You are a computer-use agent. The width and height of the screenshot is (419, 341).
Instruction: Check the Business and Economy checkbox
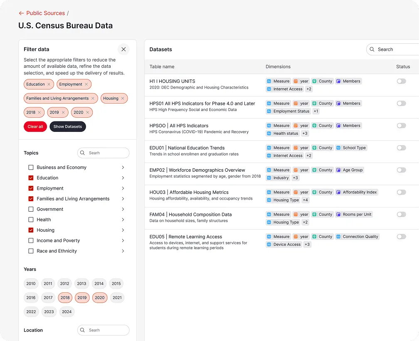(x=31, y=167)
